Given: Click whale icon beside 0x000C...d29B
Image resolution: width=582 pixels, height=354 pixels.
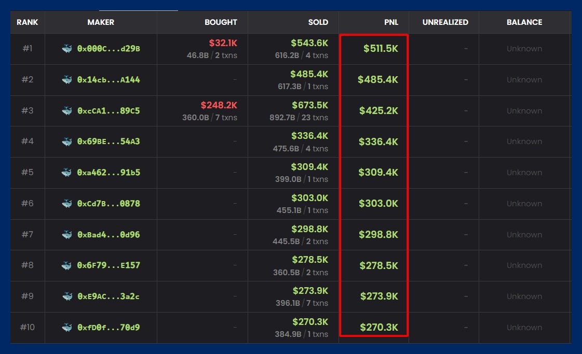Looking at the screenshot, I should [67, 49].
